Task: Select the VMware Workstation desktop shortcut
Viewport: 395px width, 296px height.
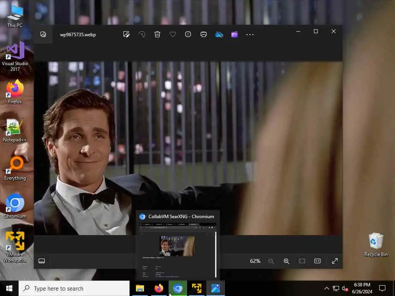Action: coord(15,247)
